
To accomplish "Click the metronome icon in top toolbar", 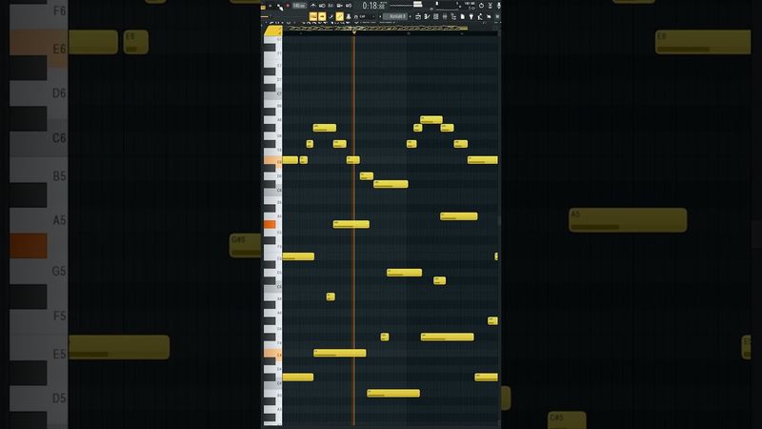I will point(313,6).
